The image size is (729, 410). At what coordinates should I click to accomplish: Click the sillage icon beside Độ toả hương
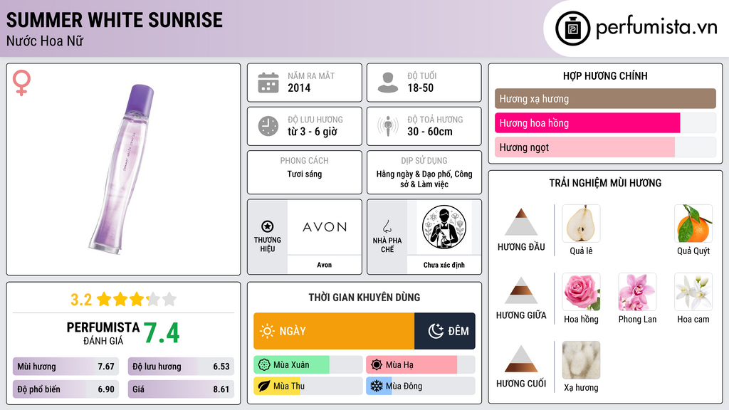coord(388,126)
